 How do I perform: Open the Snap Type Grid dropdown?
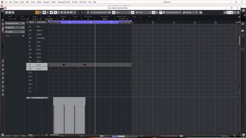click(123, 12)
